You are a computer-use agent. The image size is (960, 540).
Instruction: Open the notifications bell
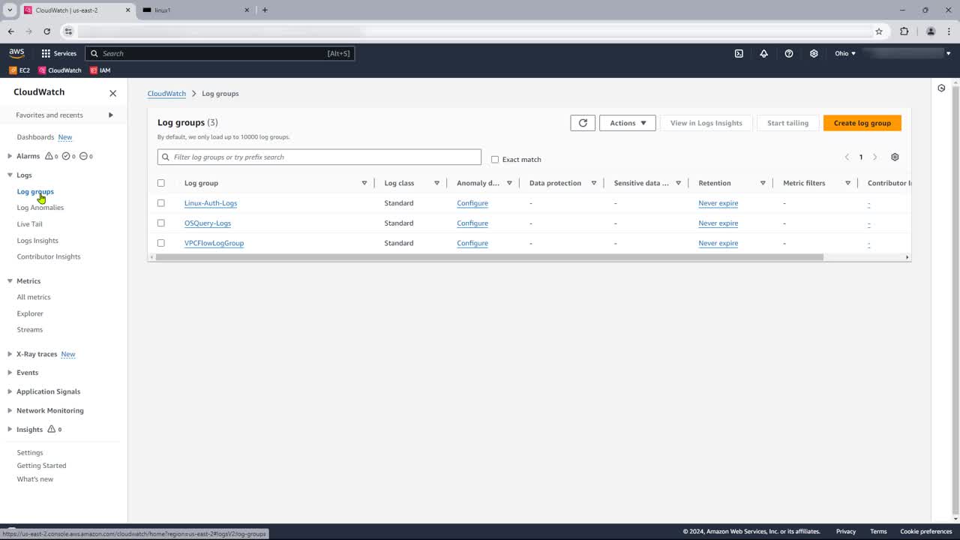pyautogui.click(x=763, y=53)
